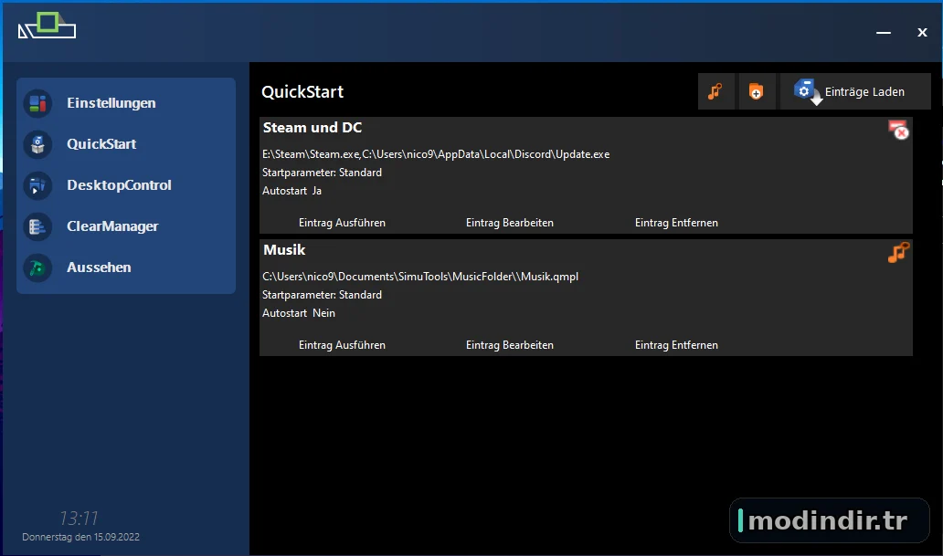Click the Autostart Nein line
The width and height of the screenshot is (943, 556).
(x=298, y=313)
